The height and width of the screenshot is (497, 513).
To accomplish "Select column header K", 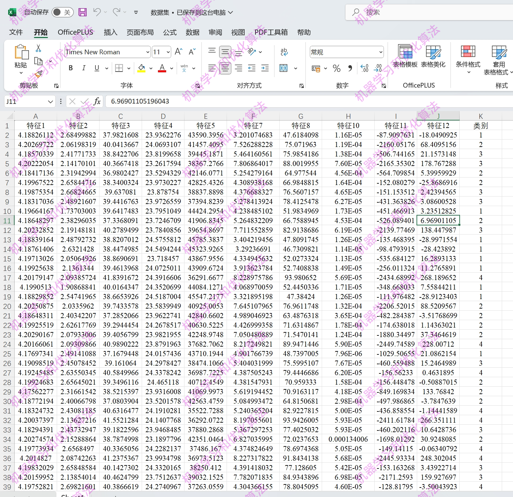I will click(x=481, y=116).
